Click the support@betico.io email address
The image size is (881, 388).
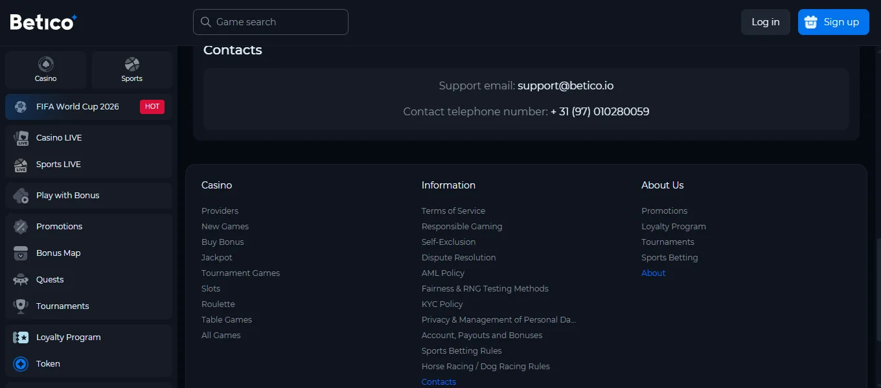point(566,86)
